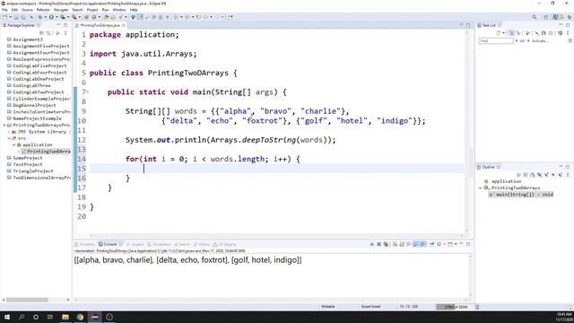Select the TriangleProject in Package Explorer
Image resolution: width=574 pixels, height=323 pixels.
tap(33, 171)
